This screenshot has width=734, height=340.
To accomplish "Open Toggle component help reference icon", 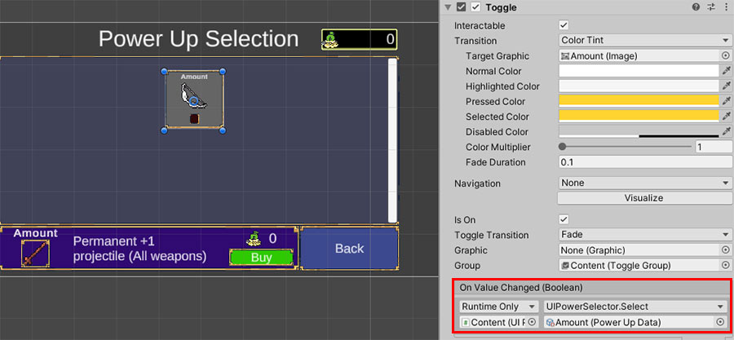I will coord(696,7).
